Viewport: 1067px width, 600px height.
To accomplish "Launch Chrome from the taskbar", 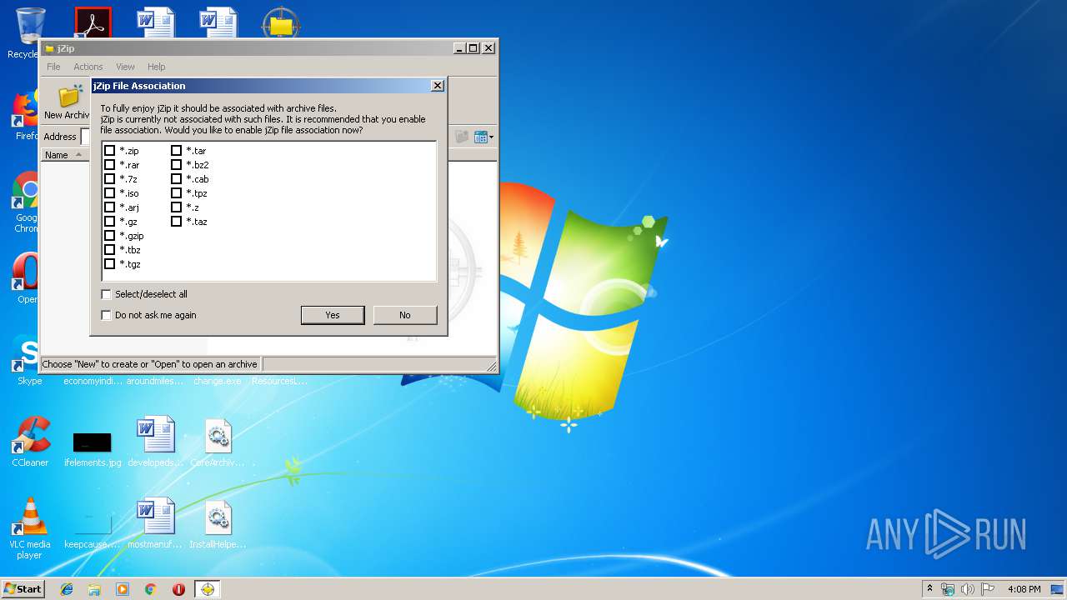I will click(151, 589).
